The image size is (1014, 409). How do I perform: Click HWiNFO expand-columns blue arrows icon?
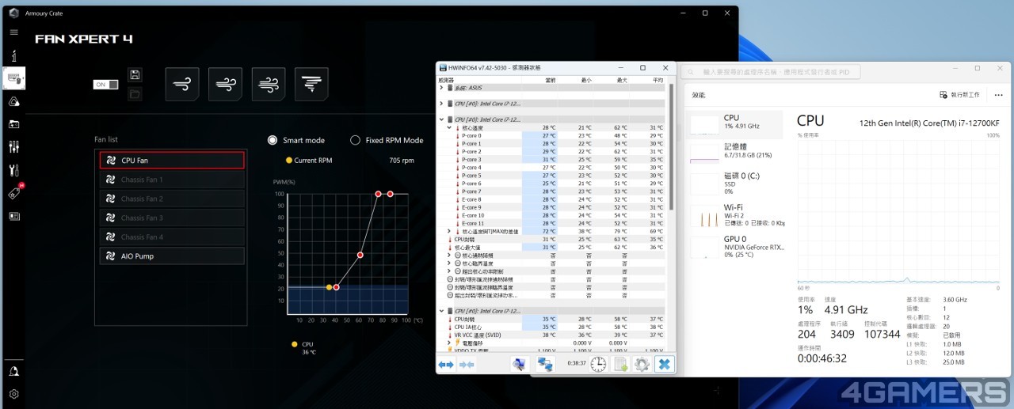tap(446, 365)
